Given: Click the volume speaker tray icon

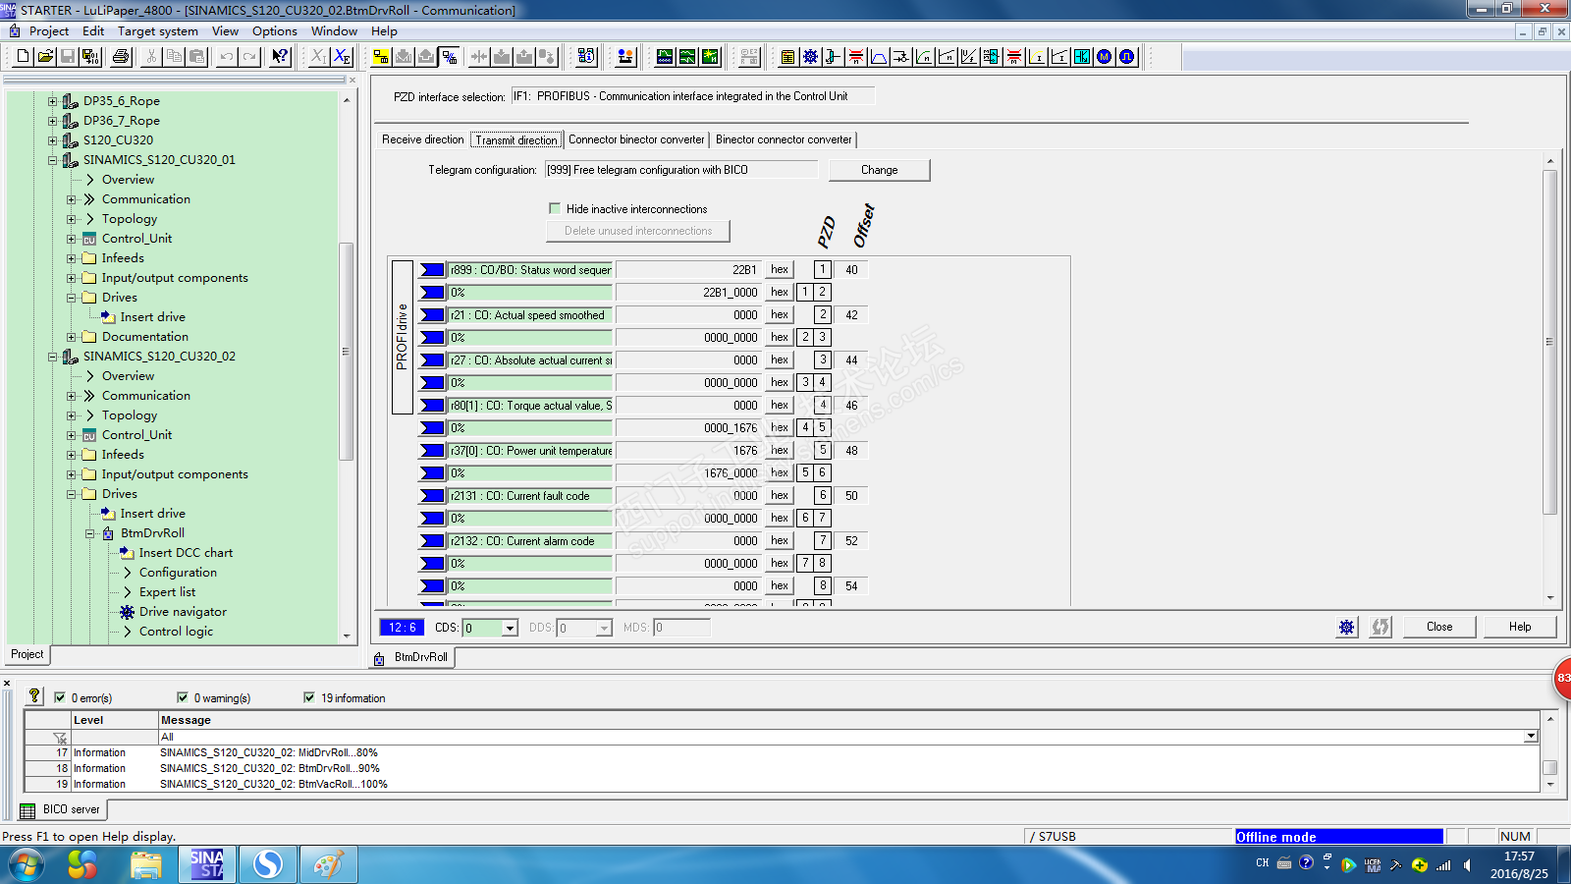Looking at the screenshot, I should (x=1467, y=865).
